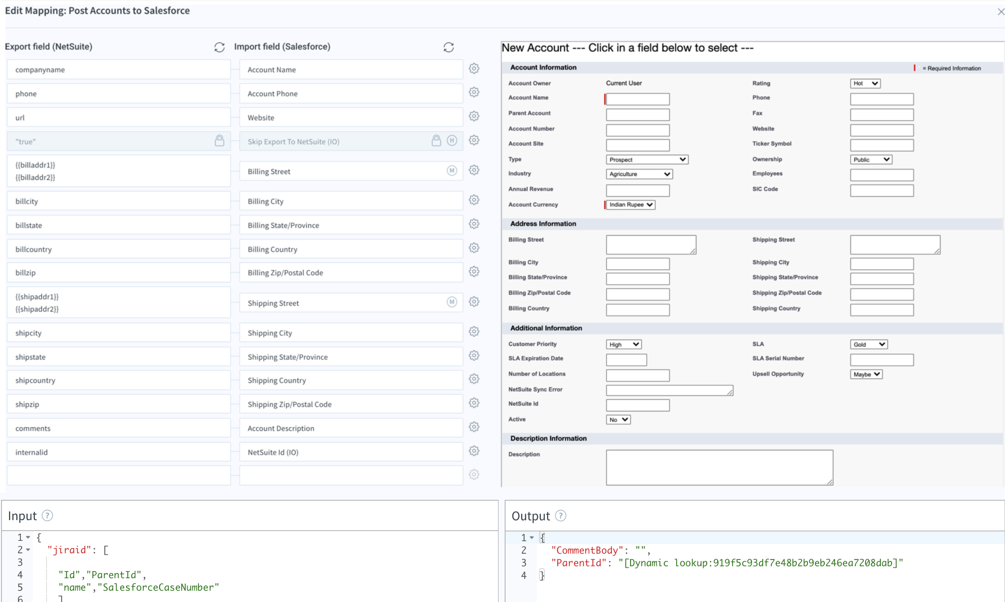Open settings gear for Billing Zip/Postal Code mapping

474,272
